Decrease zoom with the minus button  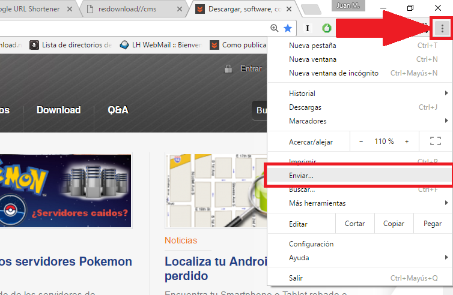(x=361, y=142)
